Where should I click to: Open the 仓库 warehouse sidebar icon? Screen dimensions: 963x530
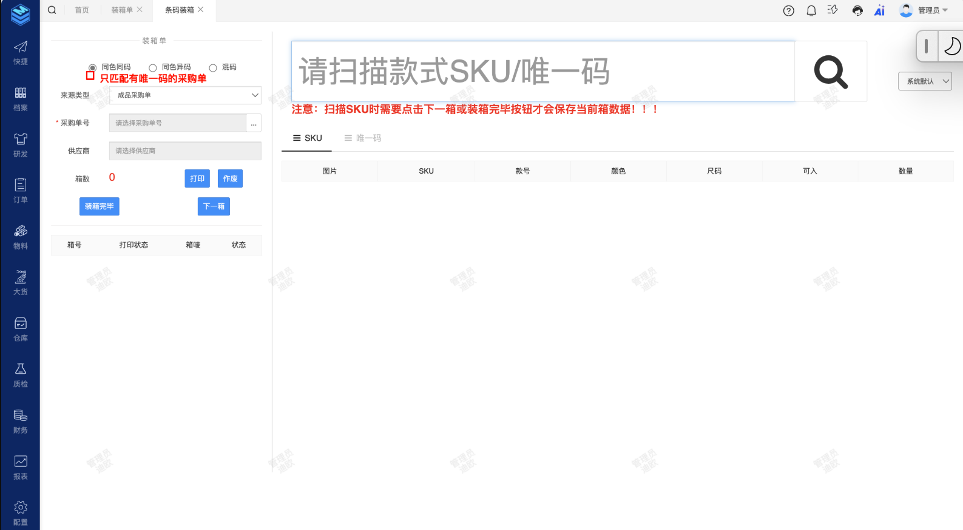coord(20,328)
